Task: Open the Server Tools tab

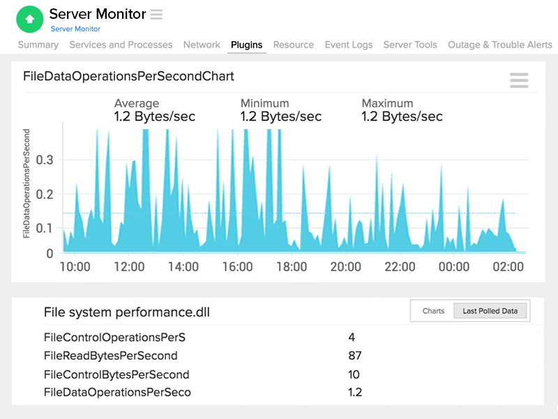Action: 410,45
